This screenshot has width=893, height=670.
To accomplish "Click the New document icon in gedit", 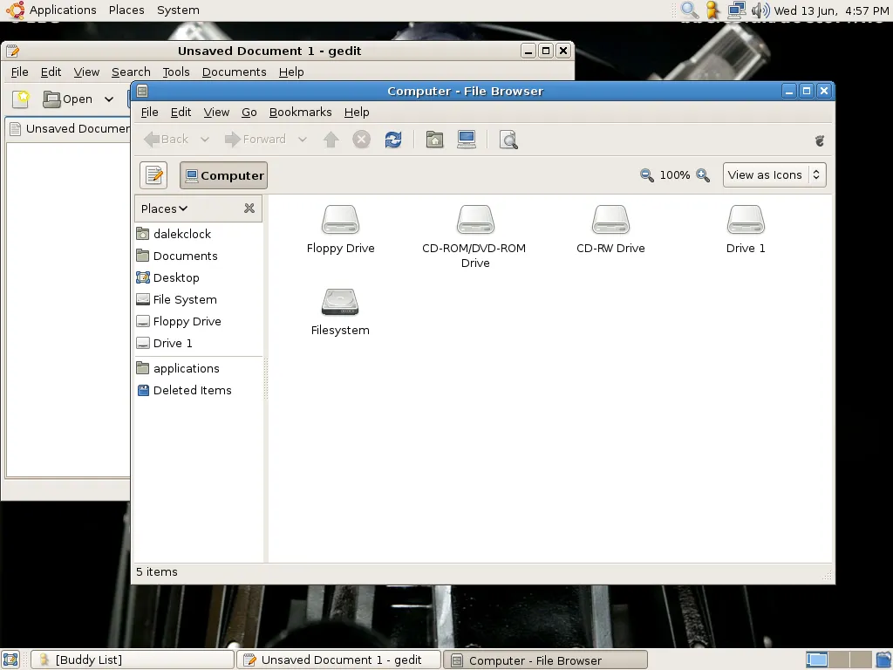I will [21, 99].
